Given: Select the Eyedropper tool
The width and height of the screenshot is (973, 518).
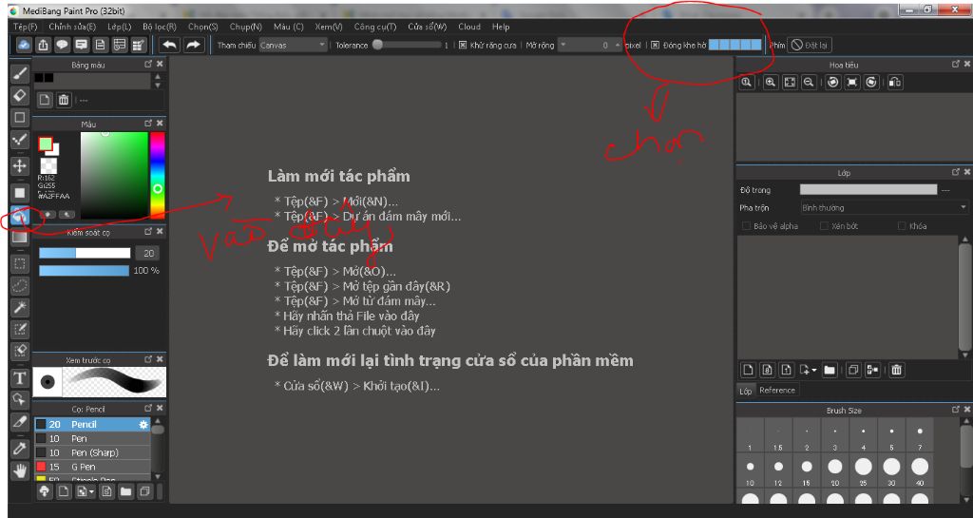Looking at the screenshot, I should coord(20,449).
